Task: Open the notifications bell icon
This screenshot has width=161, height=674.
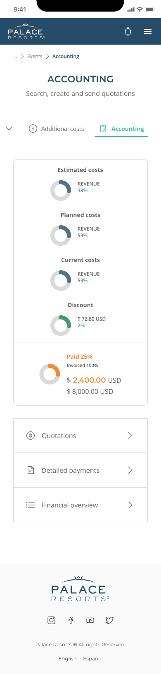Action: point(128,31)
